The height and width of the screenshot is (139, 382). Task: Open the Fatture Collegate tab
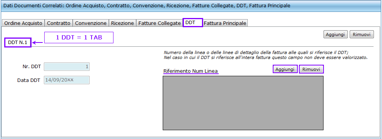coord(160,23)
